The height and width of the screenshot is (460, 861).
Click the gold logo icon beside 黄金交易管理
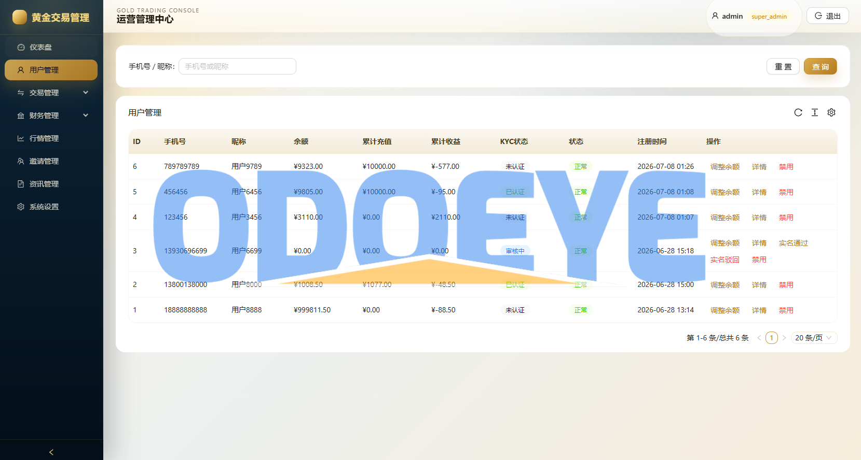[20, 17]
